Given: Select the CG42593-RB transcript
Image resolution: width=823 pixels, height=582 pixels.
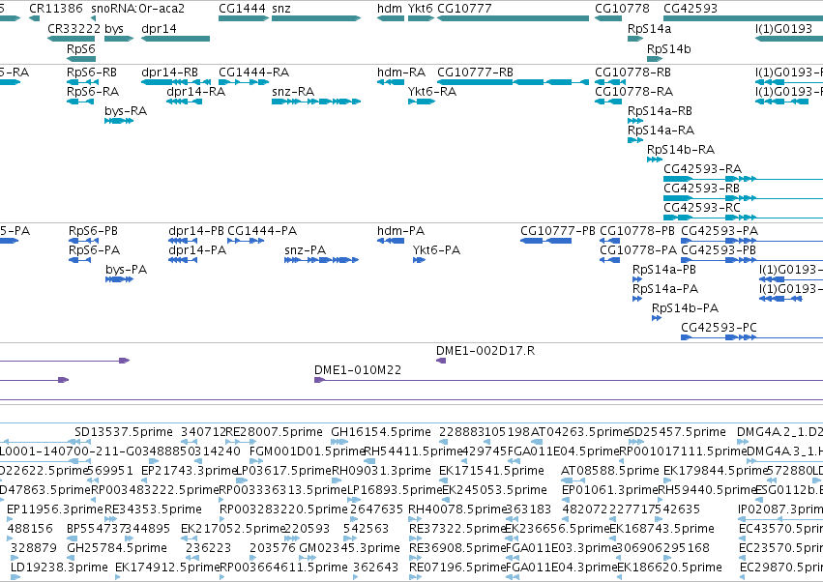Looking at the screenshot, I should pos(744,198).
